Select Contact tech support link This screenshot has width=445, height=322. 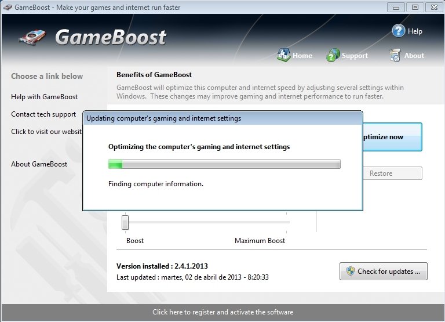pos(43,114)
